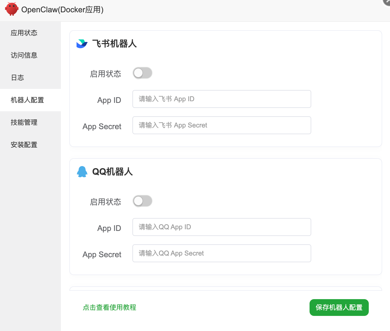Switch to 访问信息 in the sidebar

point(24,55)
